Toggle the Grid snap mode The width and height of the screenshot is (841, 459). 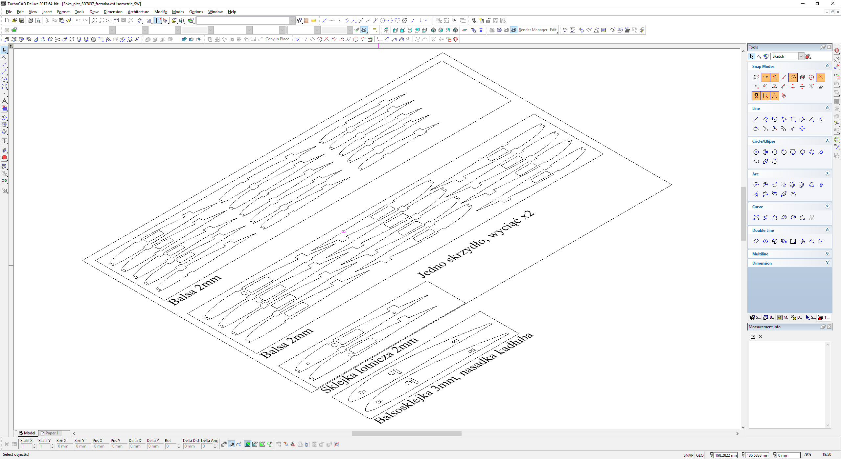coord(756,87)
